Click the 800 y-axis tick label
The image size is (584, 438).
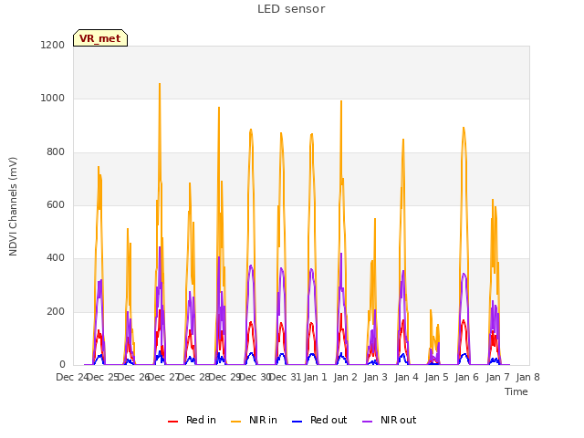coord(56,152)
